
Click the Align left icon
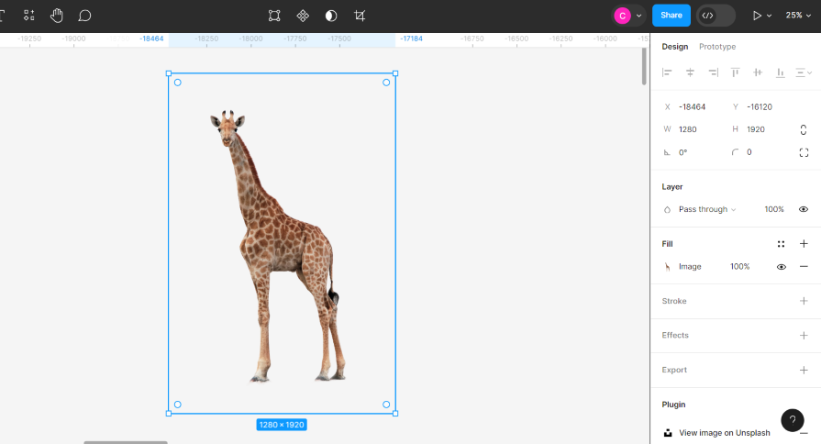click(x=667, y=72)
